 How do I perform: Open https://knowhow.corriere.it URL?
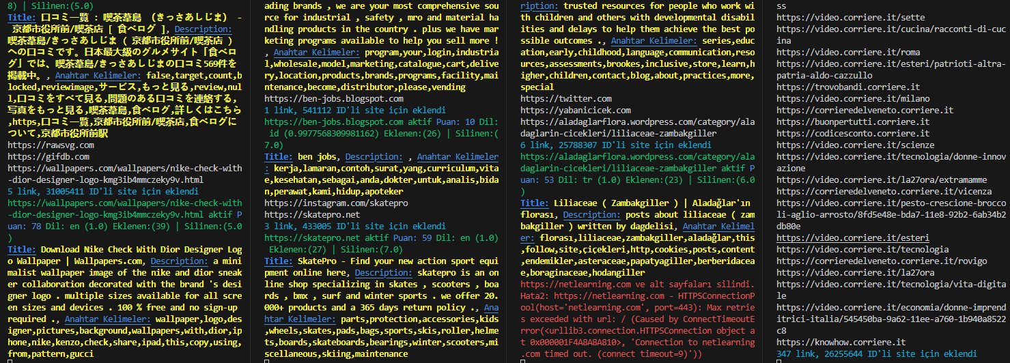click(x=841, y=342)
